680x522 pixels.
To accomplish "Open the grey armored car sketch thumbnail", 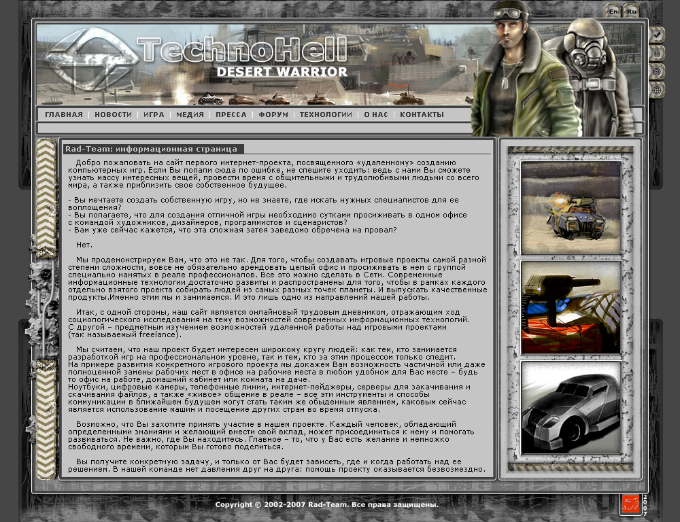I will point(571,408).
